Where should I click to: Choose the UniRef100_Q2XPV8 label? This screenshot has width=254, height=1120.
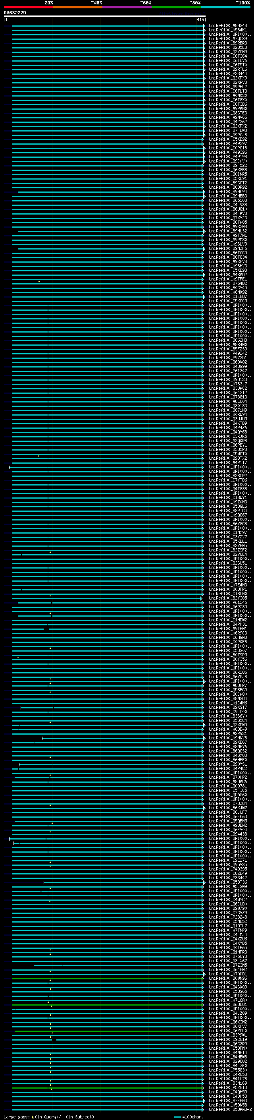[228, 82]
